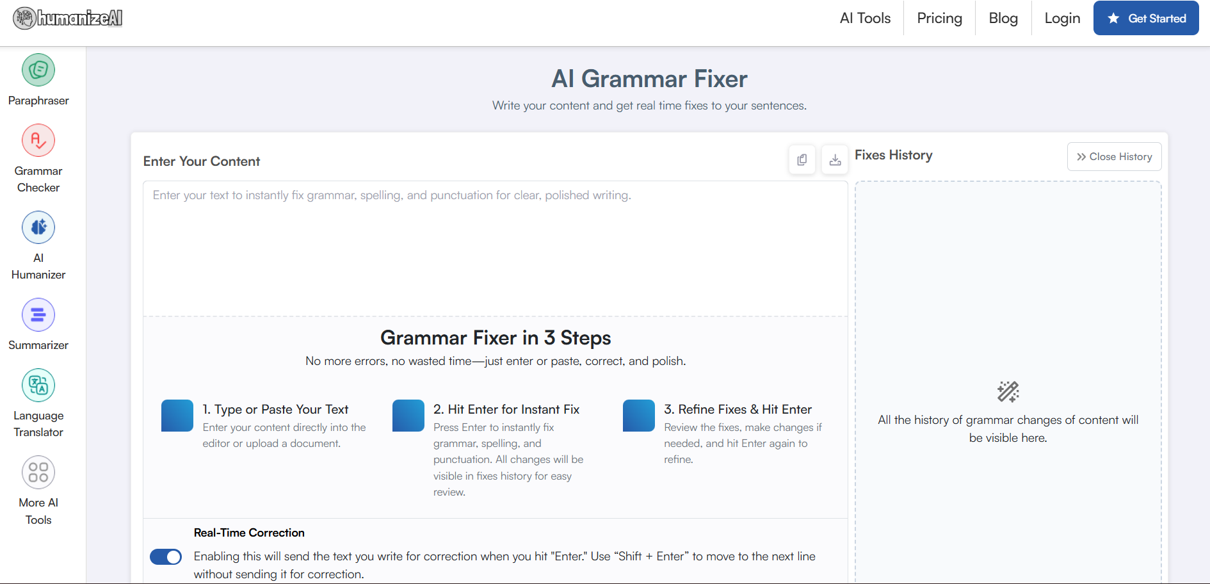Download content using the download icon
The width and height of the screenshot is (1210, 584).
835,160
